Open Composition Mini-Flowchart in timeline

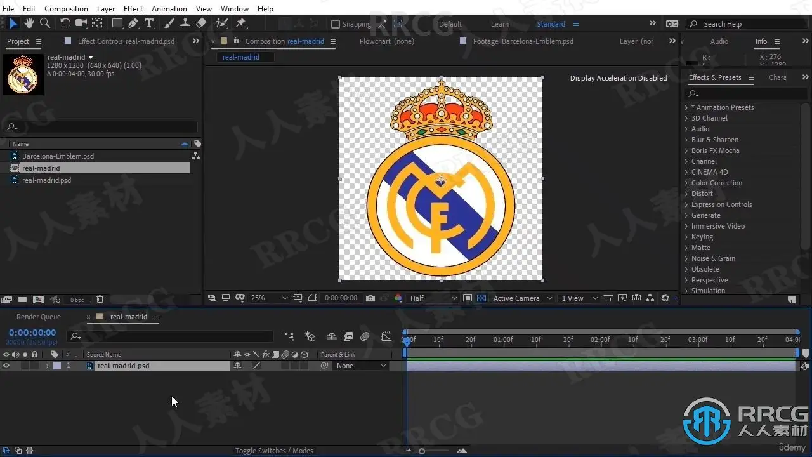tap(289, 336)
